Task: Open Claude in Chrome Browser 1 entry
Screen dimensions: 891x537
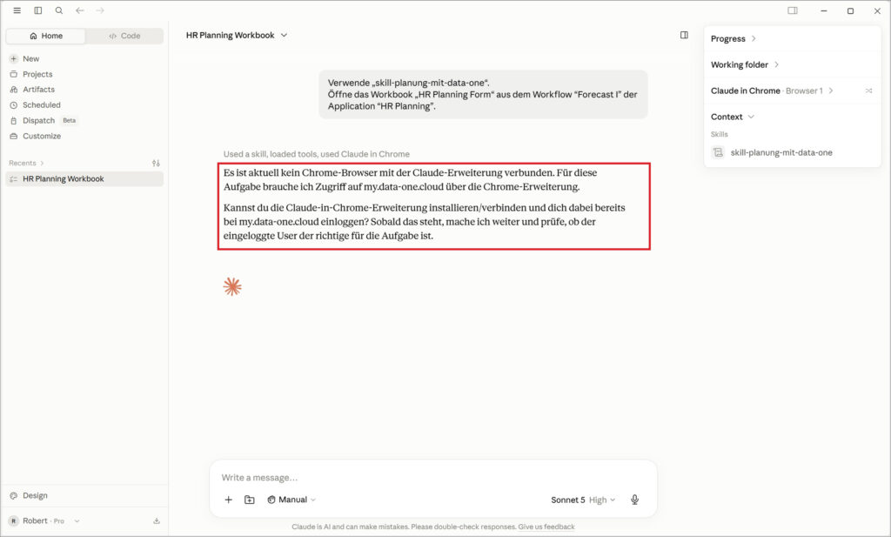Action: (772, 91)
